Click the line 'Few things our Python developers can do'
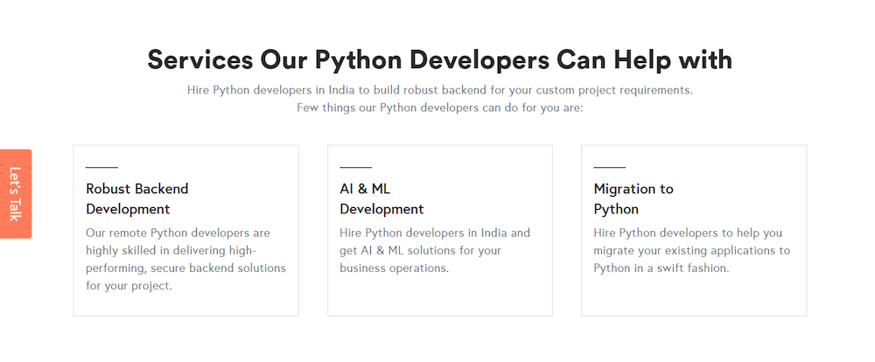 (440, 108)
